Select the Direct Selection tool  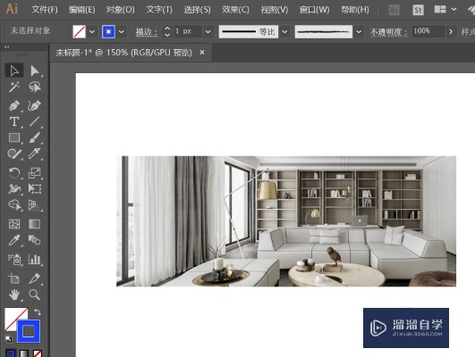click(35, 71)
